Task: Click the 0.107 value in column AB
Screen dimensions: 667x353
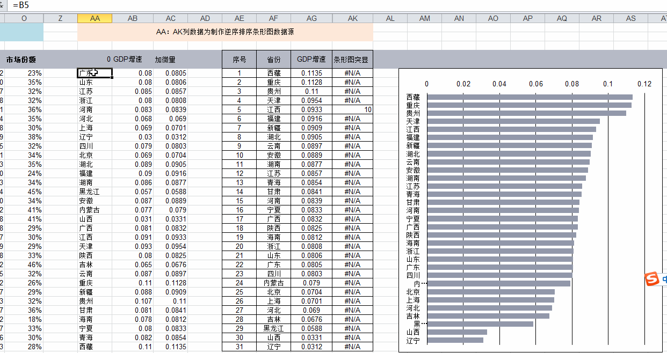Action: coord(133,301)
